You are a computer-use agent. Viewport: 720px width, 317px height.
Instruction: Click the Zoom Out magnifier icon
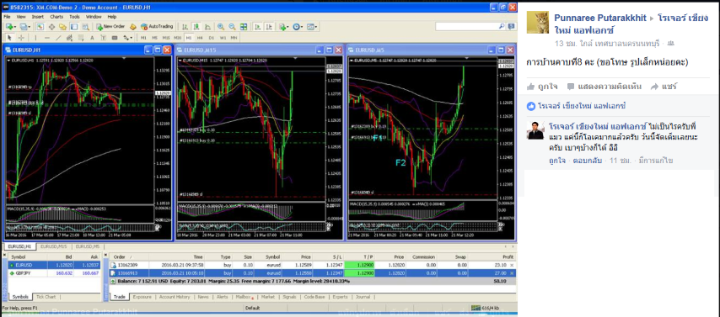tap(232, 27)
